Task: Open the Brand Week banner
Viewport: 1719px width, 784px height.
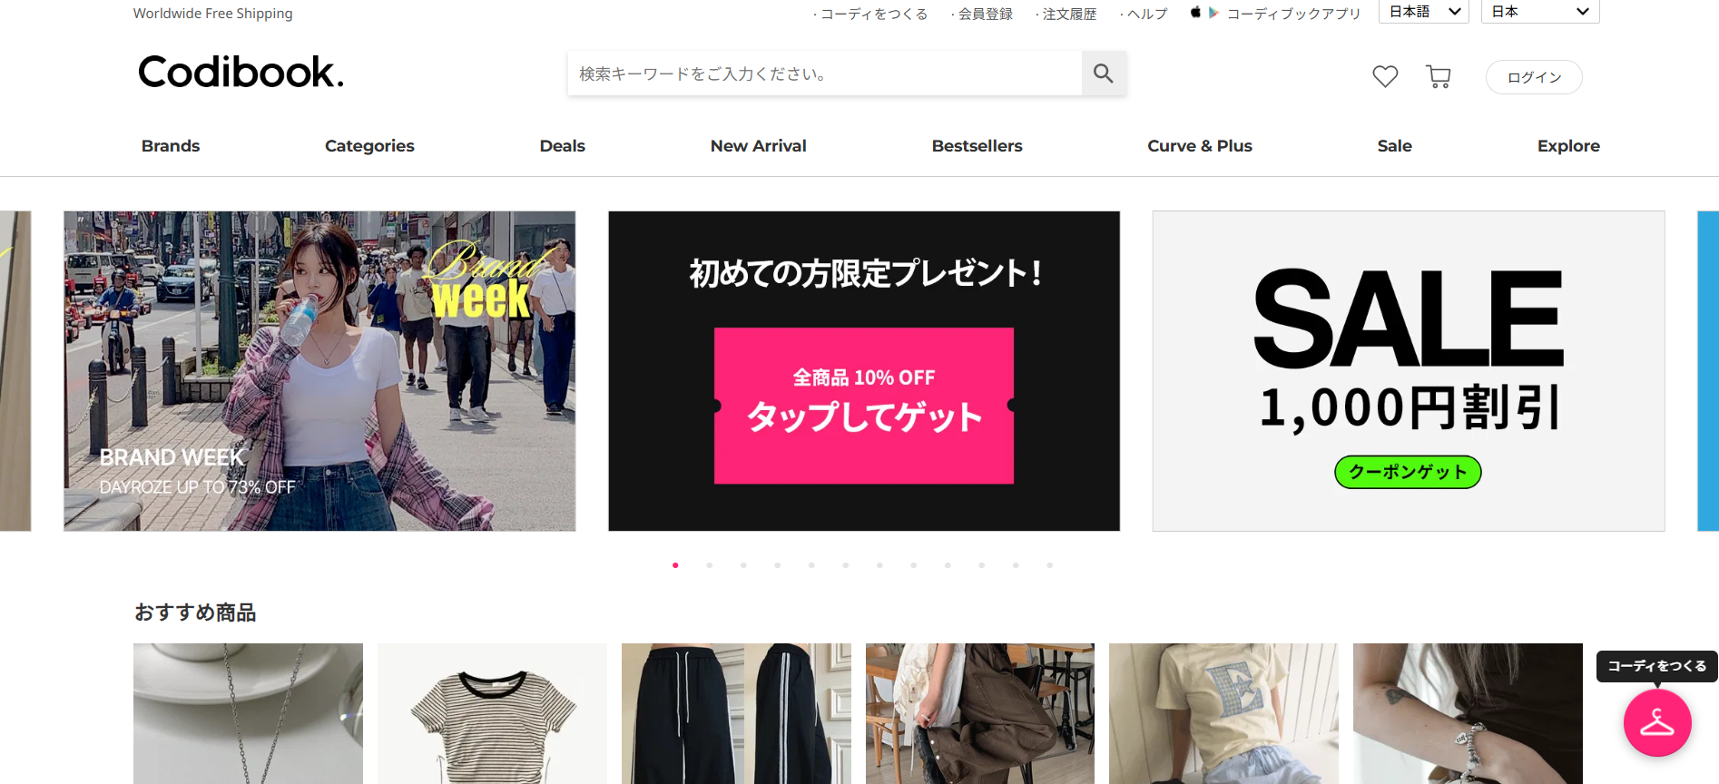Action: (319, 371)
